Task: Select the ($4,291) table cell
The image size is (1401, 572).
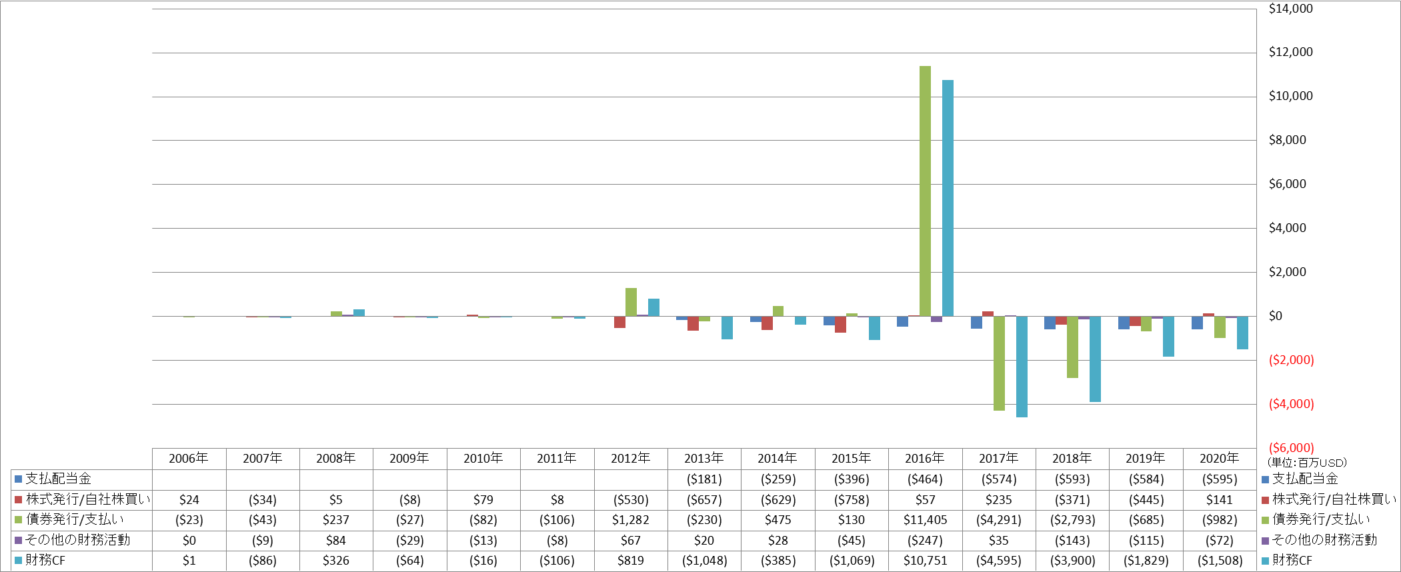Action: [999, 519]
